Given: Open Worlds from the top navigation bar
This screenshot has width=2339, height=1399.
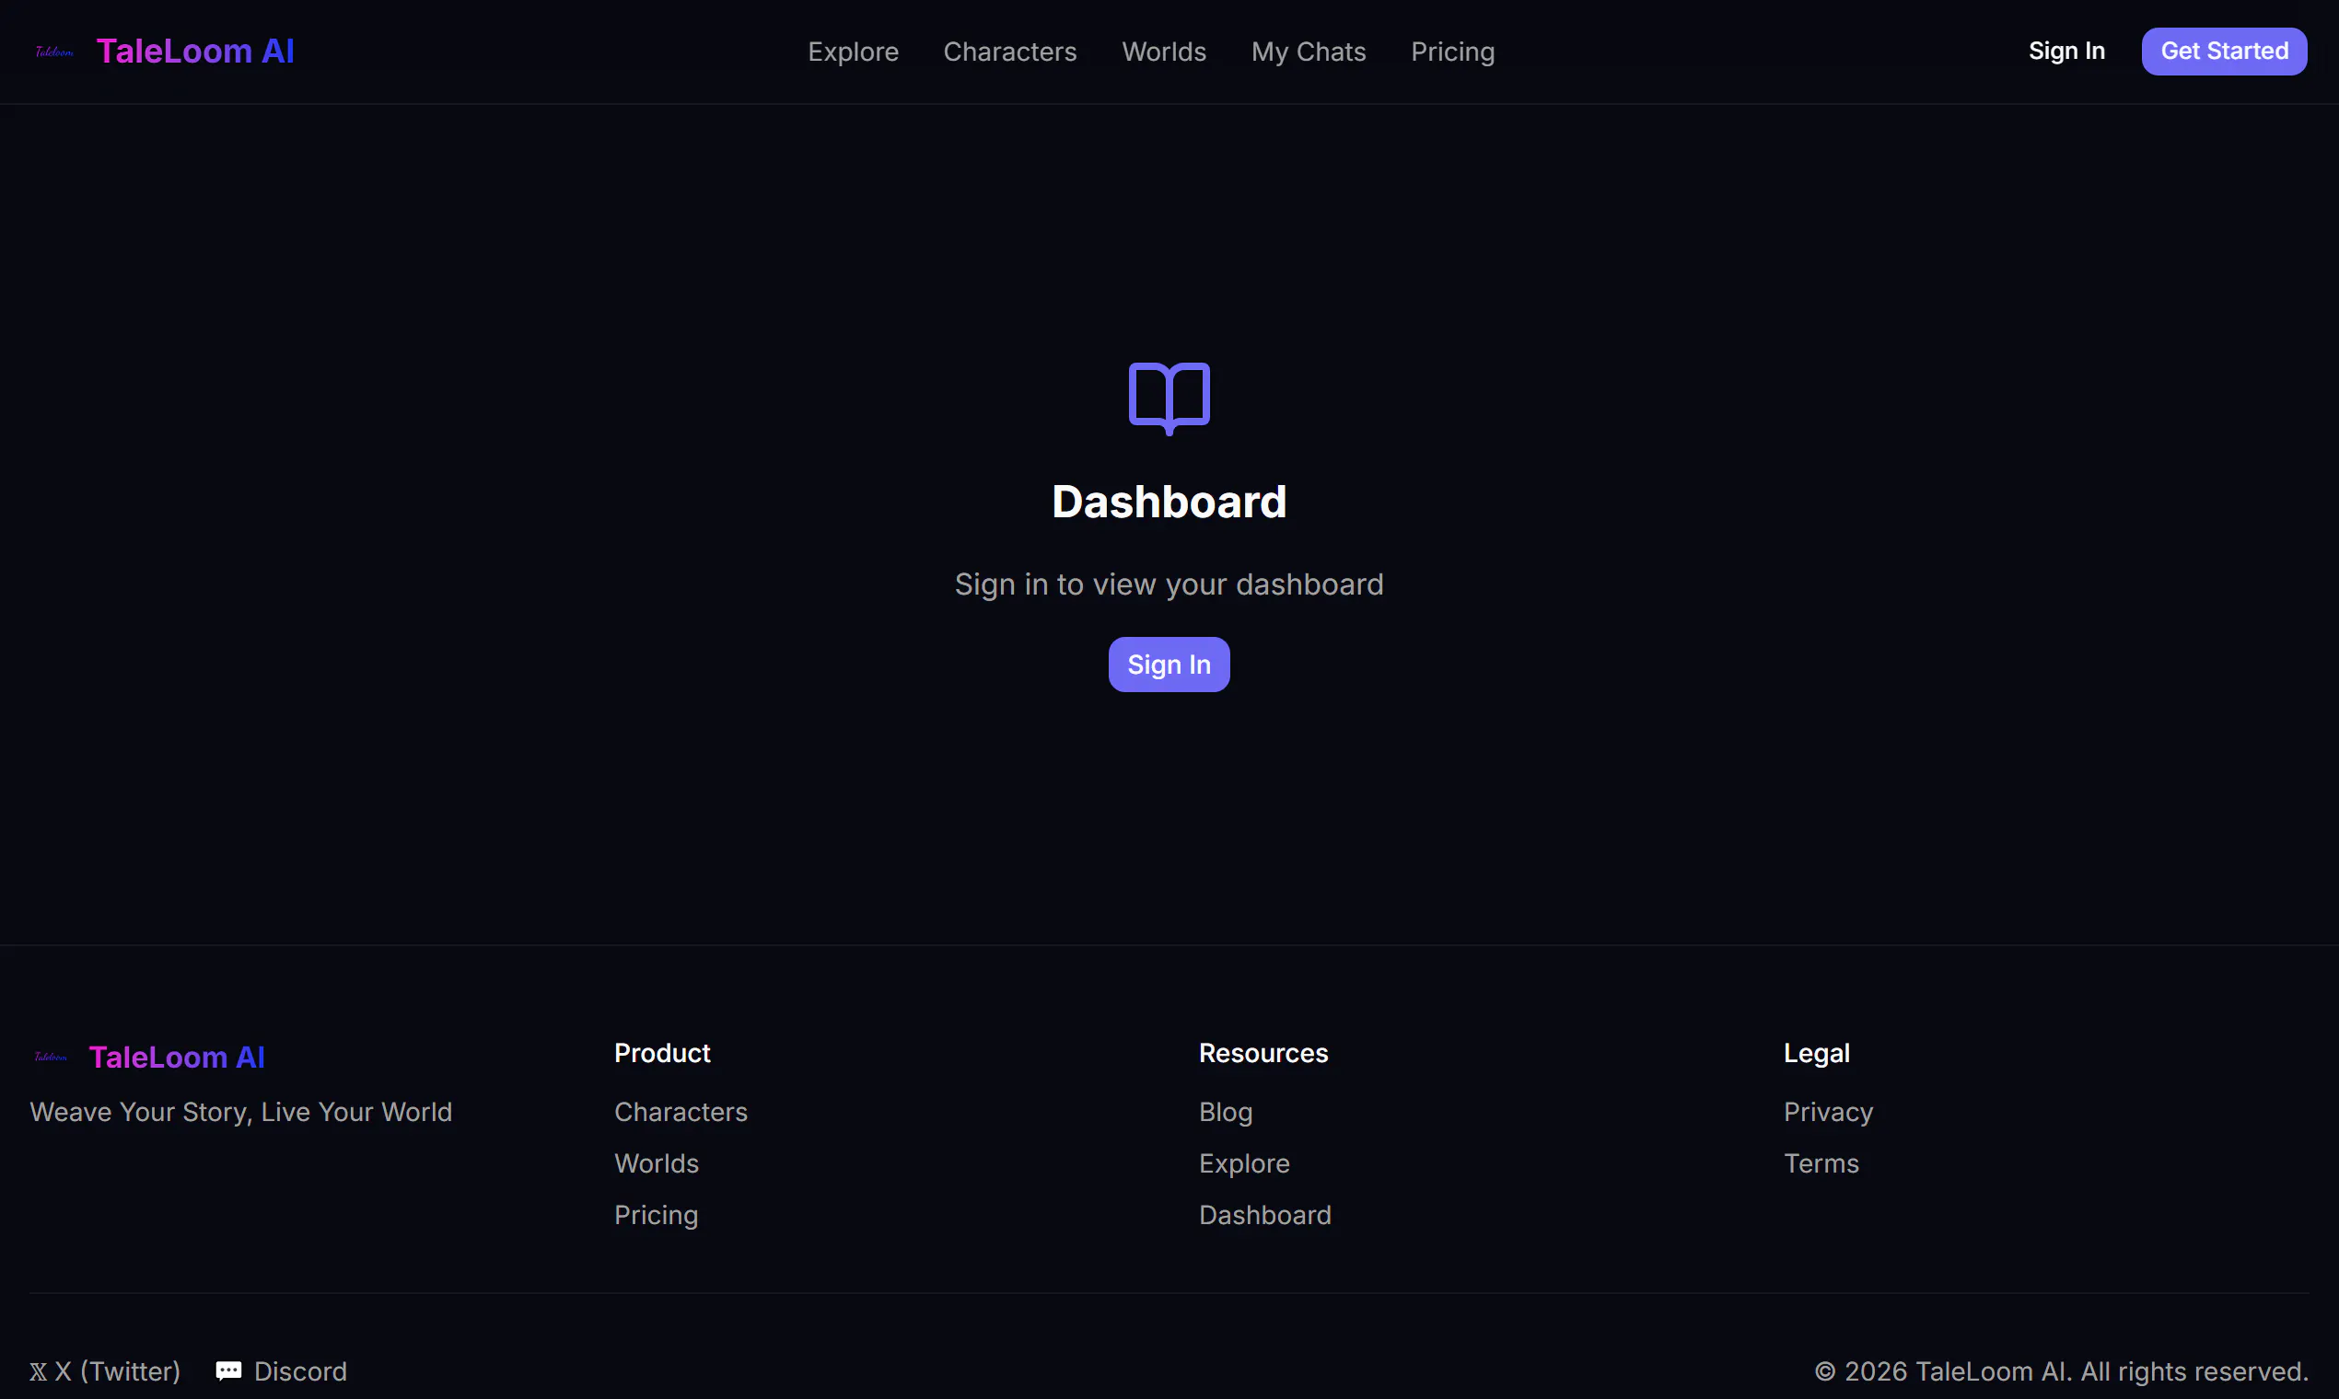Looking at the screenshot, I should coord(1163,52).
